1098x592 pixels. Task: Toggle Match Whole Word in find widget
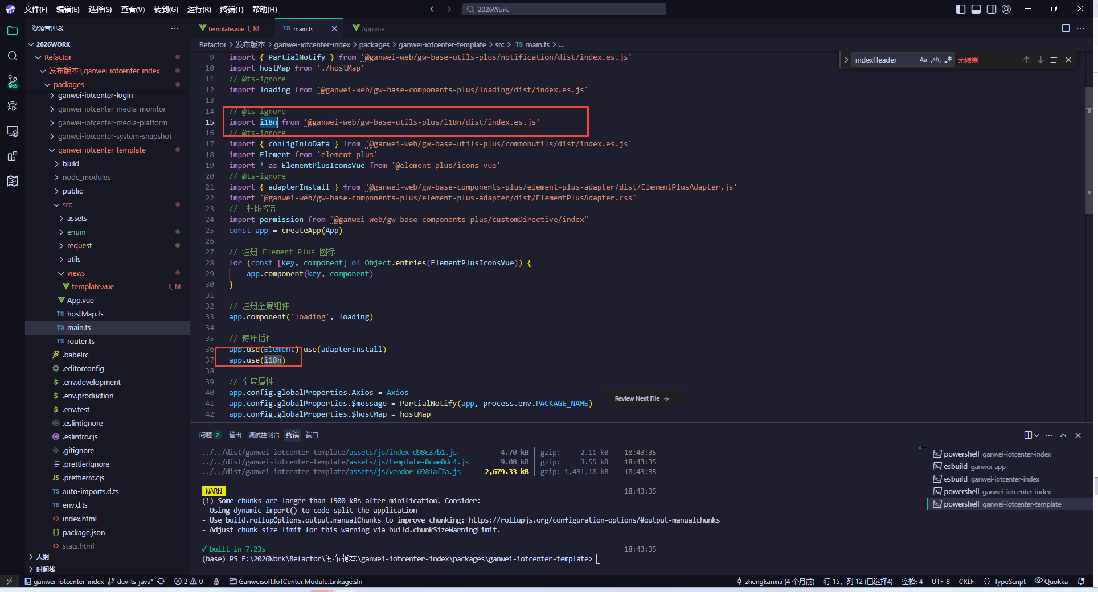[936, 60]
